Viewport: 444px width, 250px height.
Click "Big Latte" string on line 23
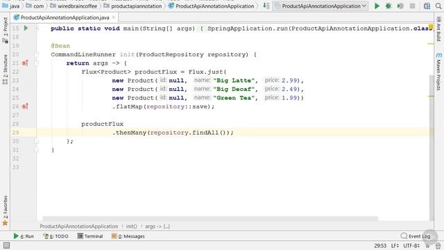[234, 81]
